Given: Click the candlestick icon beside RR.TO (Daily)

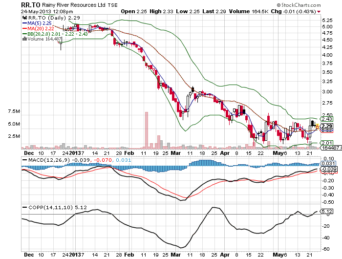Looking at the screenshot, I should pyautogui.click(x=24, y=18).
